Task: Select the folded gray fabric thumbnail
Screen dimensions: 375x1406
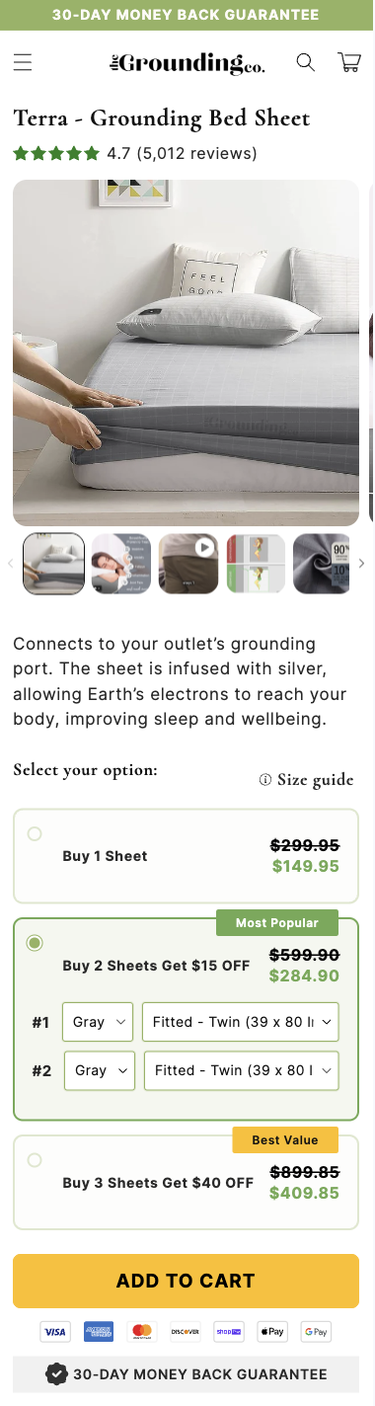Action: (x=322, y=564)
